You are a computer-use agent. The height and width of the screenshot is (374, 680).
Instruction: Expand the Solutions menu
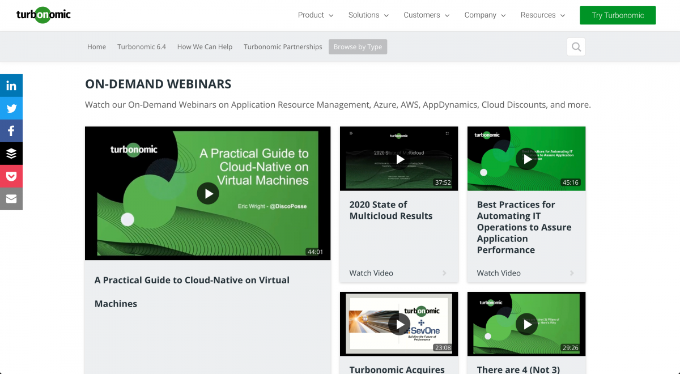click(x=368, y=15)
